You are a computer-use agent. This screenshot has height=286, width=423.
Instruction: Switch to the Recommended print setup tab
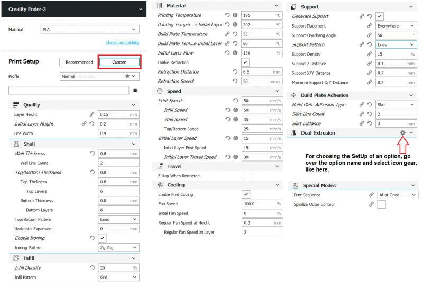[x=79, y=62]
